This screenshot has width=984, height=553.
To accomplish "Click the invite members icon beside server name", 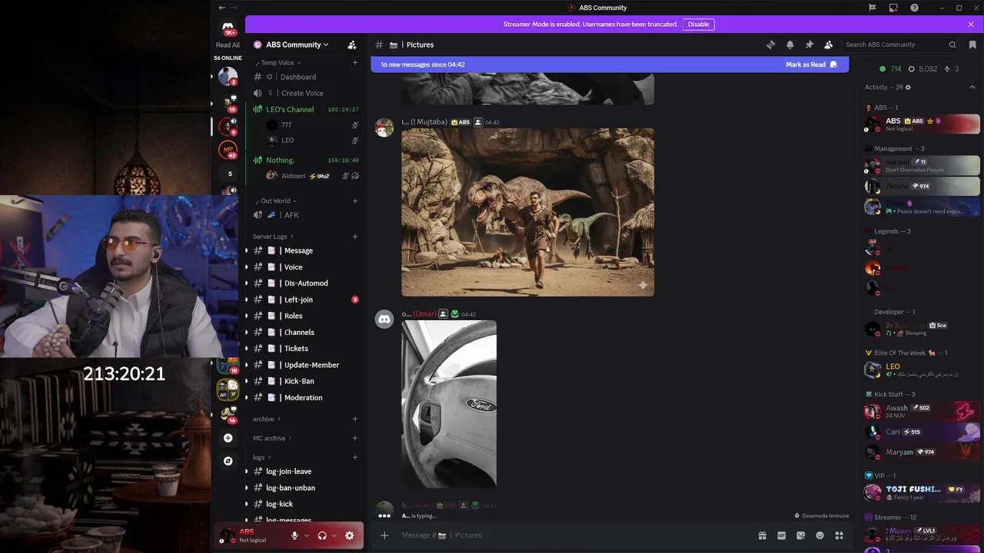I will click(351, 45).
